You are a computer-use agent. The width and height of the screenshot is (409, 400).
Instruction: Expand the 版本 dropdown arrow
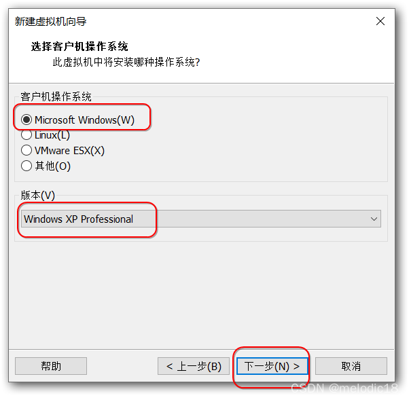pos(374,219)
